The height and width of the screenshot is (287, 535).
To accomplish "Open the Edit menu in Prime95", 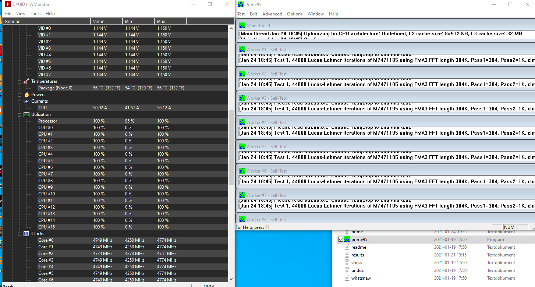I will (254, 14).
